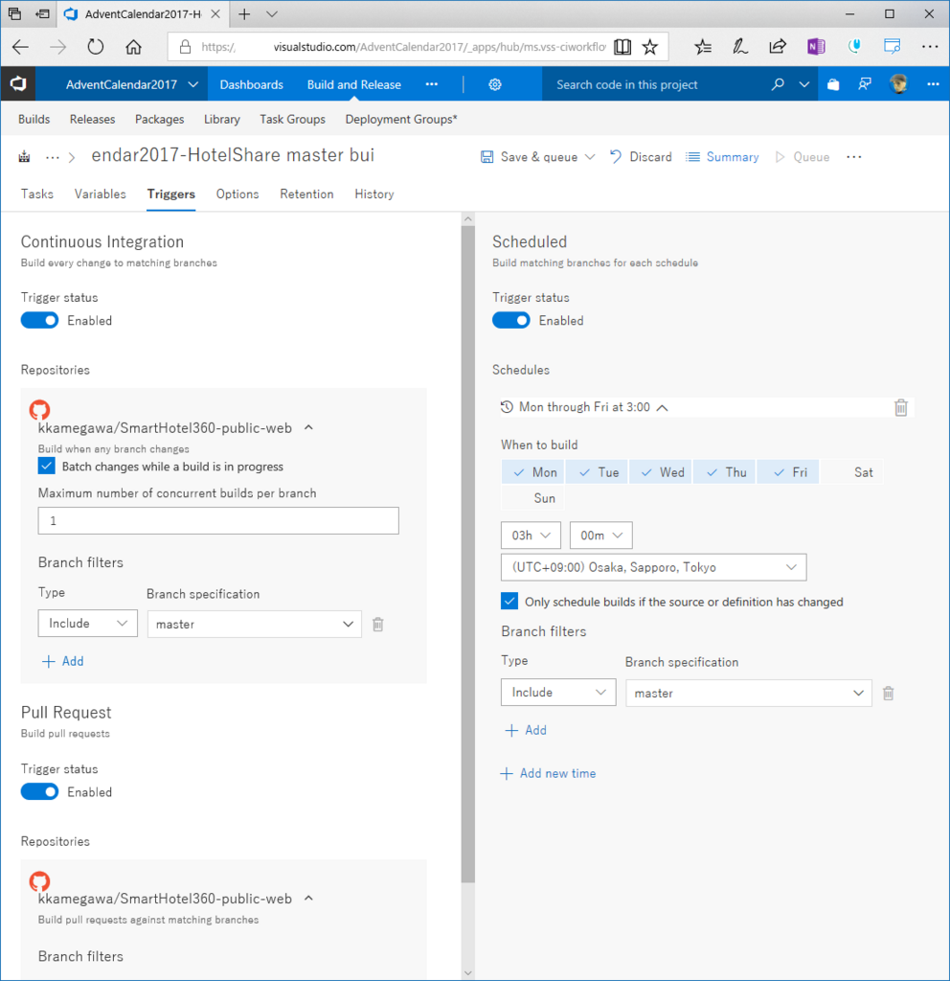Open master branch dropdown under Continuous Integration
The height and width of the screenshot is (981, 950).
(x=254, y=624)
